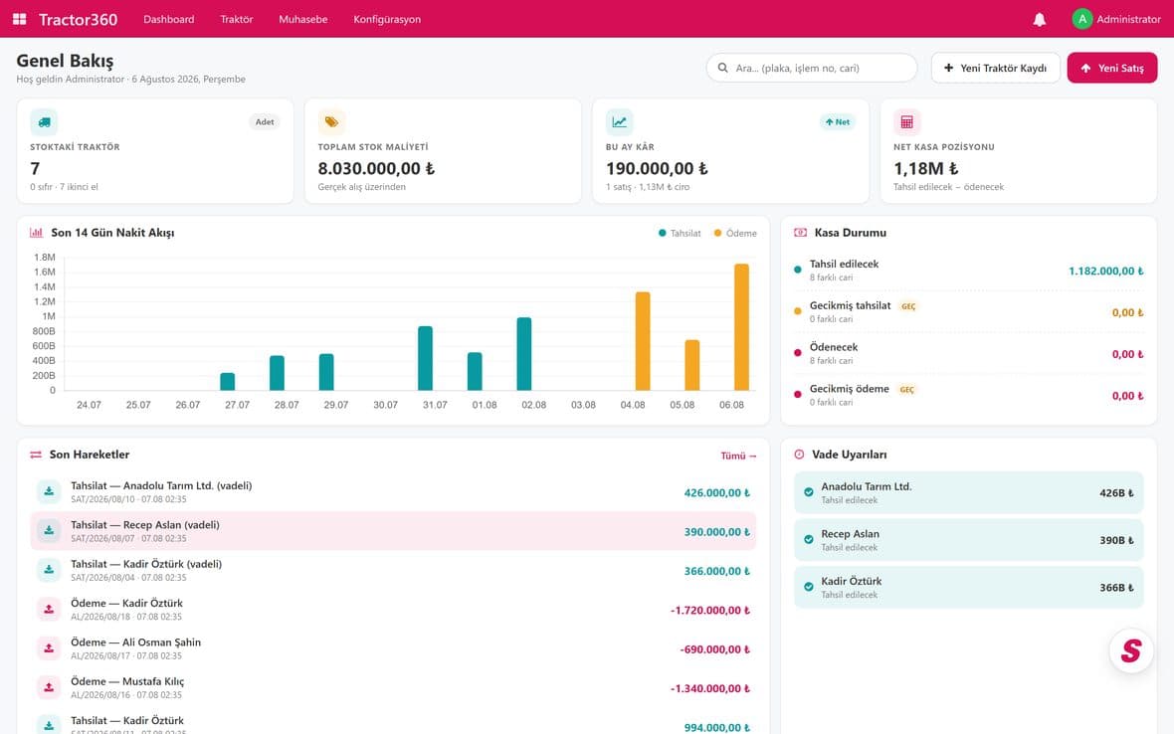
Task: Click the 1,18M ₺ net position value
Action: [x=925, y=168]
